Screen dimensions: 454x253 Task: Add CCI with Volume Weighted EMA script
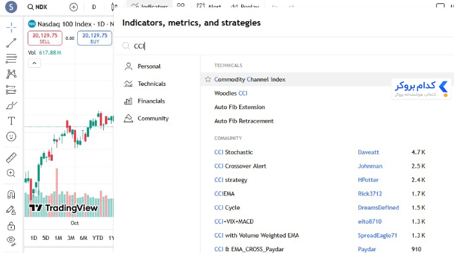257,235
